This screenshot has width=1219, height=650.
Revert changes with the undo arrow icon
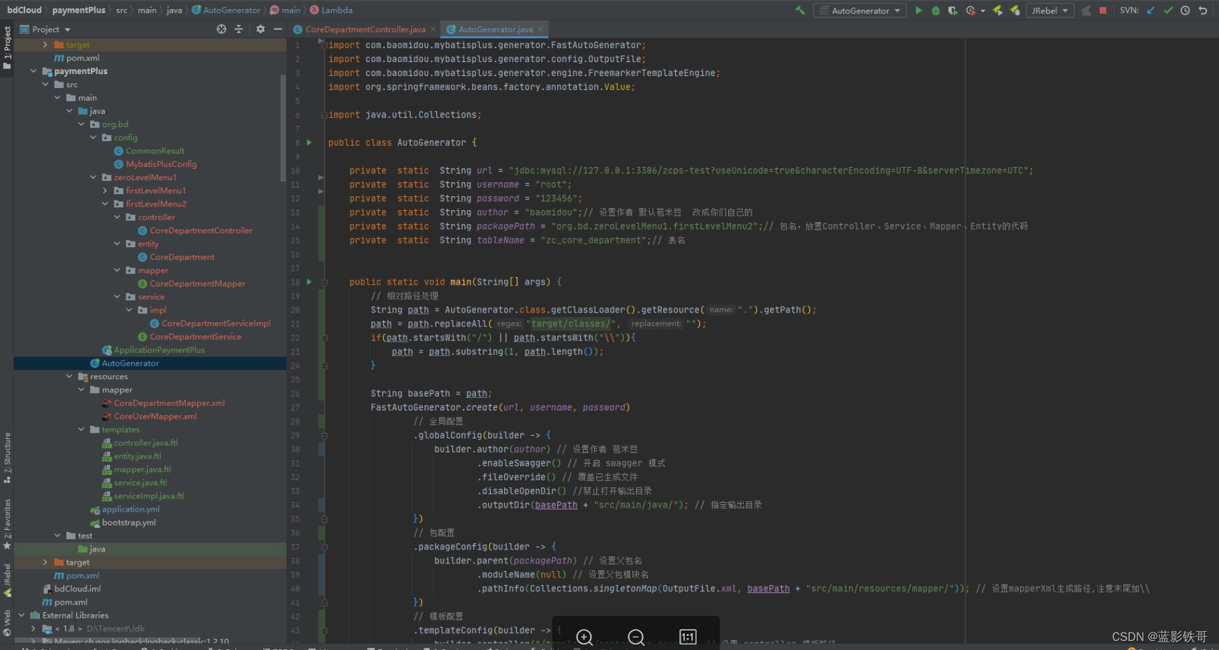pyautogui.click(x=1202, y=10)
